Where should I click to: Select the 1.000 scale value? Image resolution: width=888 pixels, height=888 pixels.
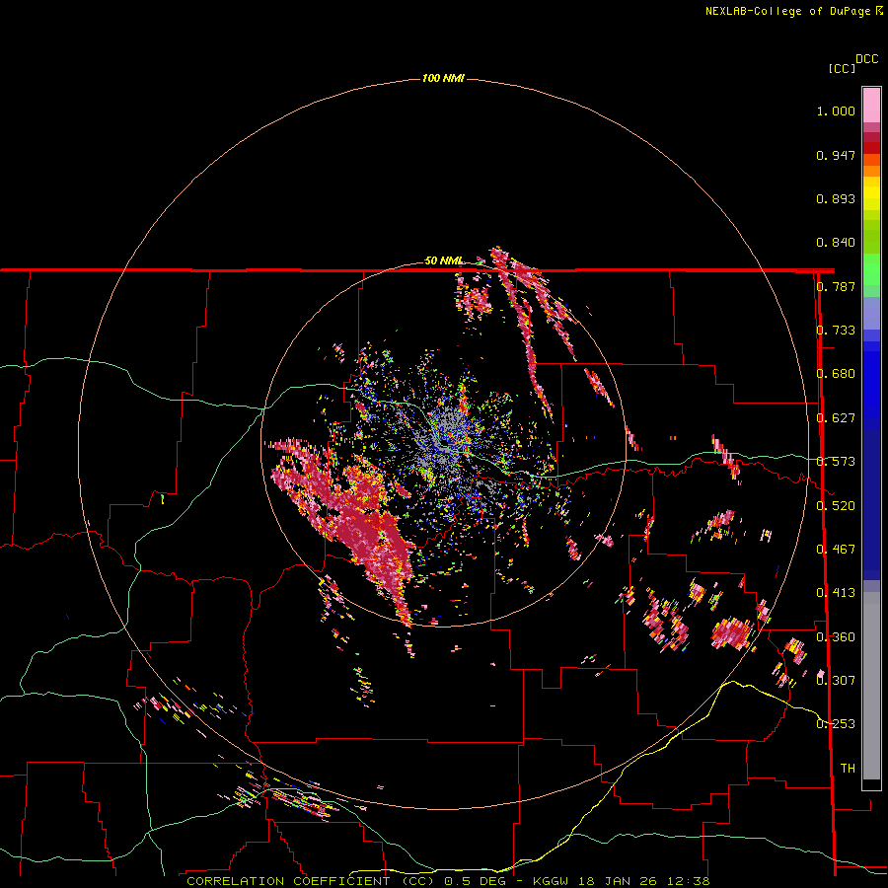[x=836, y=111]
